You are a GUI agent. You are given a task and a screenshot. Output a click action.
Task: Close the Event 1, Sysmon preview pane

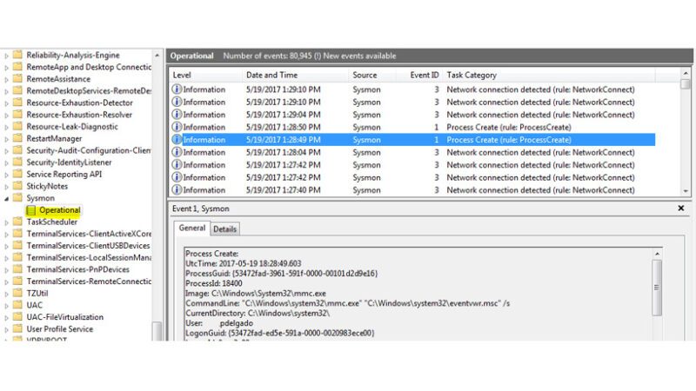(x=681, y=208)
